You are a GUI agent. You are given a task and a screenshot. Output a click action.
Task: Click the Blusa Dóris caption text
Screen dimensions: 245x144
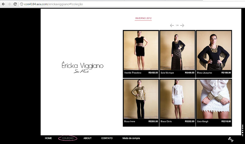coord(166,121)
